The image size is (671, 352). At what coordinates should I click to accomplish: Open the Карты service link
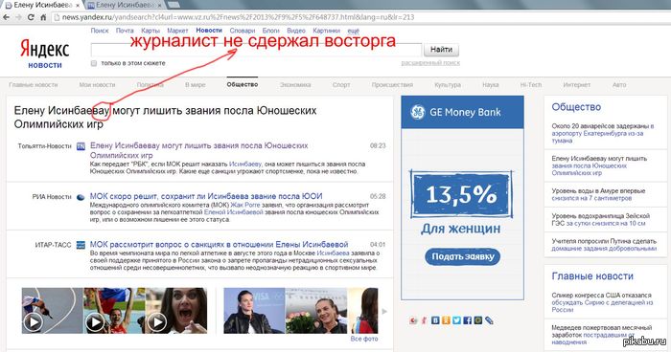point(150,31)
